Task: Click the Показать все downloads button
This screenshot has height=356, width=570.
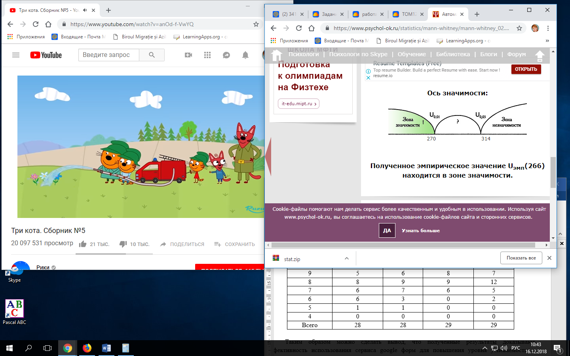Action: click(521, 258)
